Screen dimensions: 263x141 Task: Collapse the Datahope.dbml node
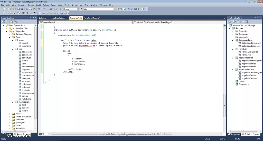tap(232, 40)
